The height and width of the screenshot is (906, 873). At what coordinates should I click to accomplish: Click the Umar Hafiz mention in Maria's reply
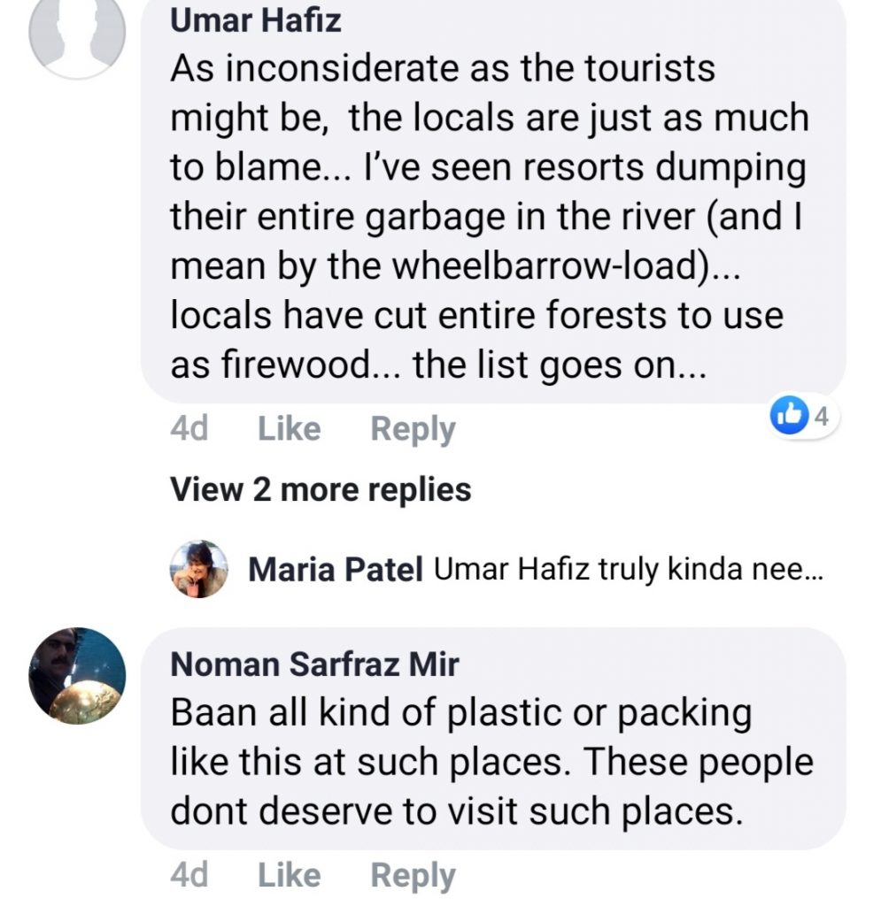[514, 571]
